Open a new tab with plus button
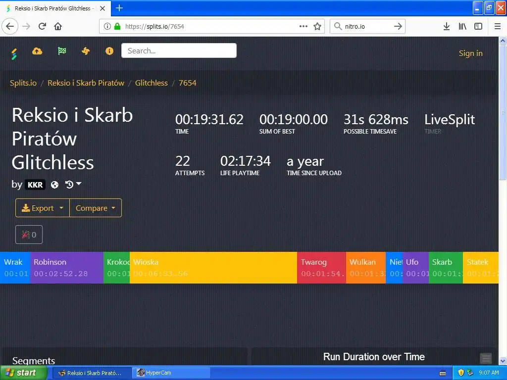Viewport: 507px width, 380px height. (x=119, y=8)
